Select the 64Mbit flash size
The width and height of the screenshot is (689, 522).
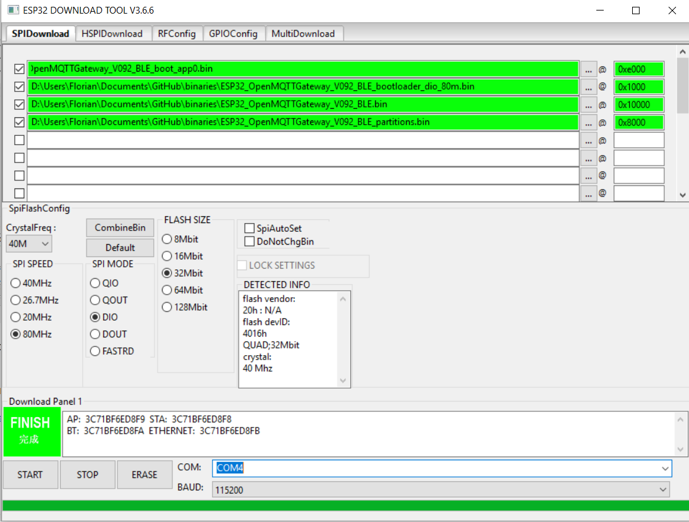click(167, 290)
